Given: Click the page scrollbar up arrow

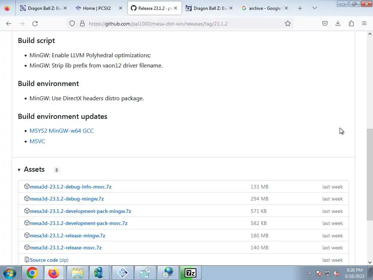Looking at the screenshot, I should pos(370,34).
